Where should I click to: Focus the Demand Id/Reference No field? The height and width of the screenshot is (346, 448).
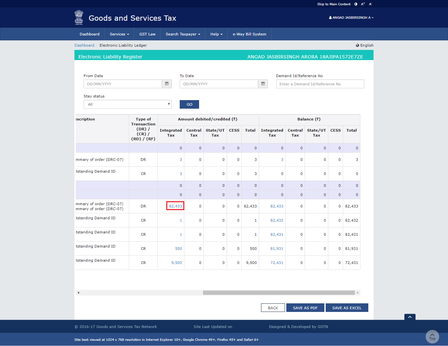click(320, 84)
